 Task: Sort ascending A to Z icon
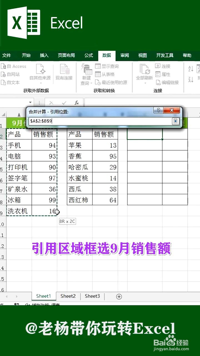pos(191,68)
